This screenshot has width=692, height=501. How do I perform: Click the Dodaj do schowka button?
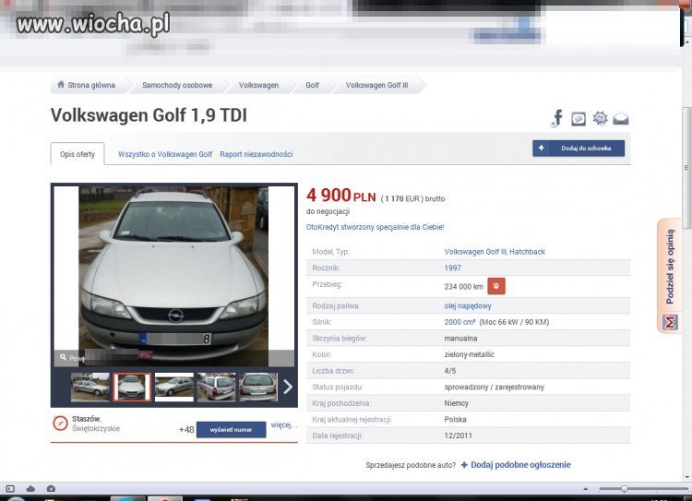tap(579, 149)
